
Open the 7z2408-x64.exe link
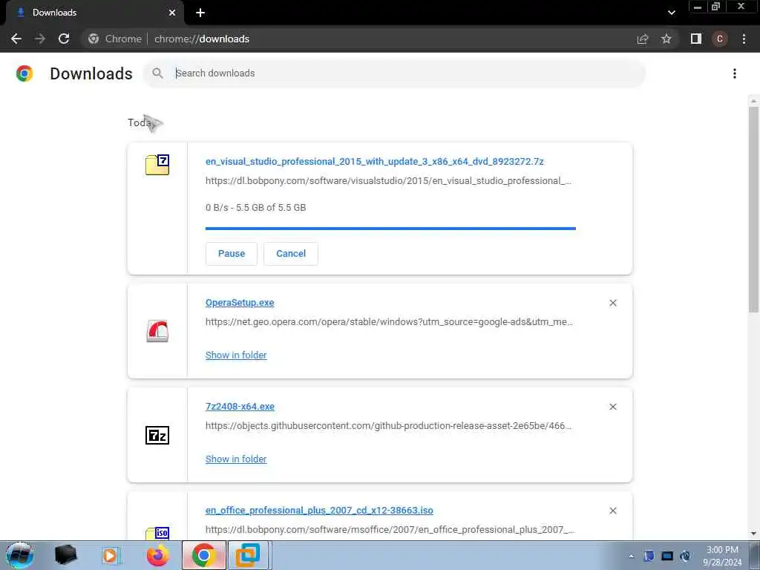[240, 406]
